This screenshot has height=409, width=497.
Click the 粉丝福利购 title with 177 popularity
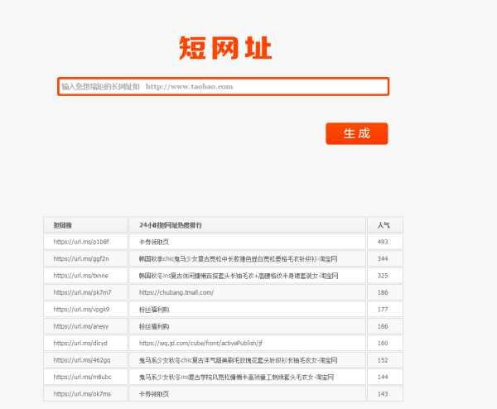154,310
